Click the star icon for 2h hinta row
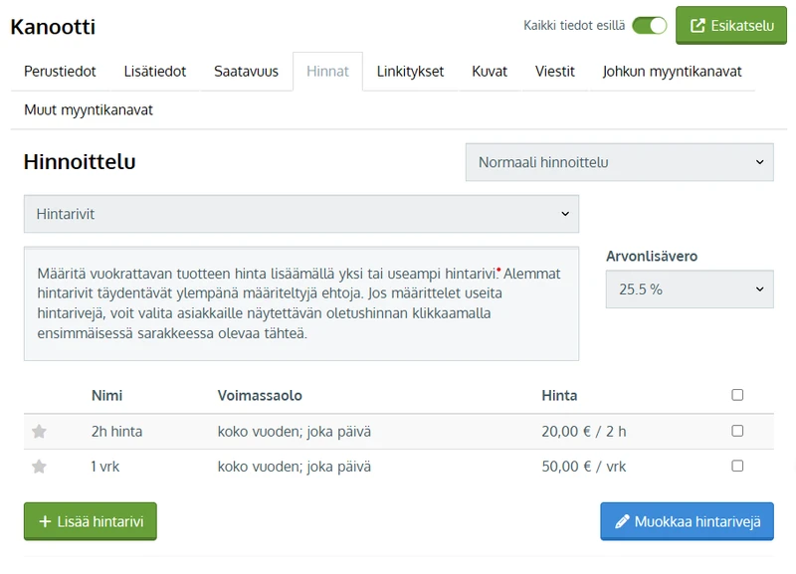Screen dimensions: 796x574 pyautogui.click(x=39, y=432)
